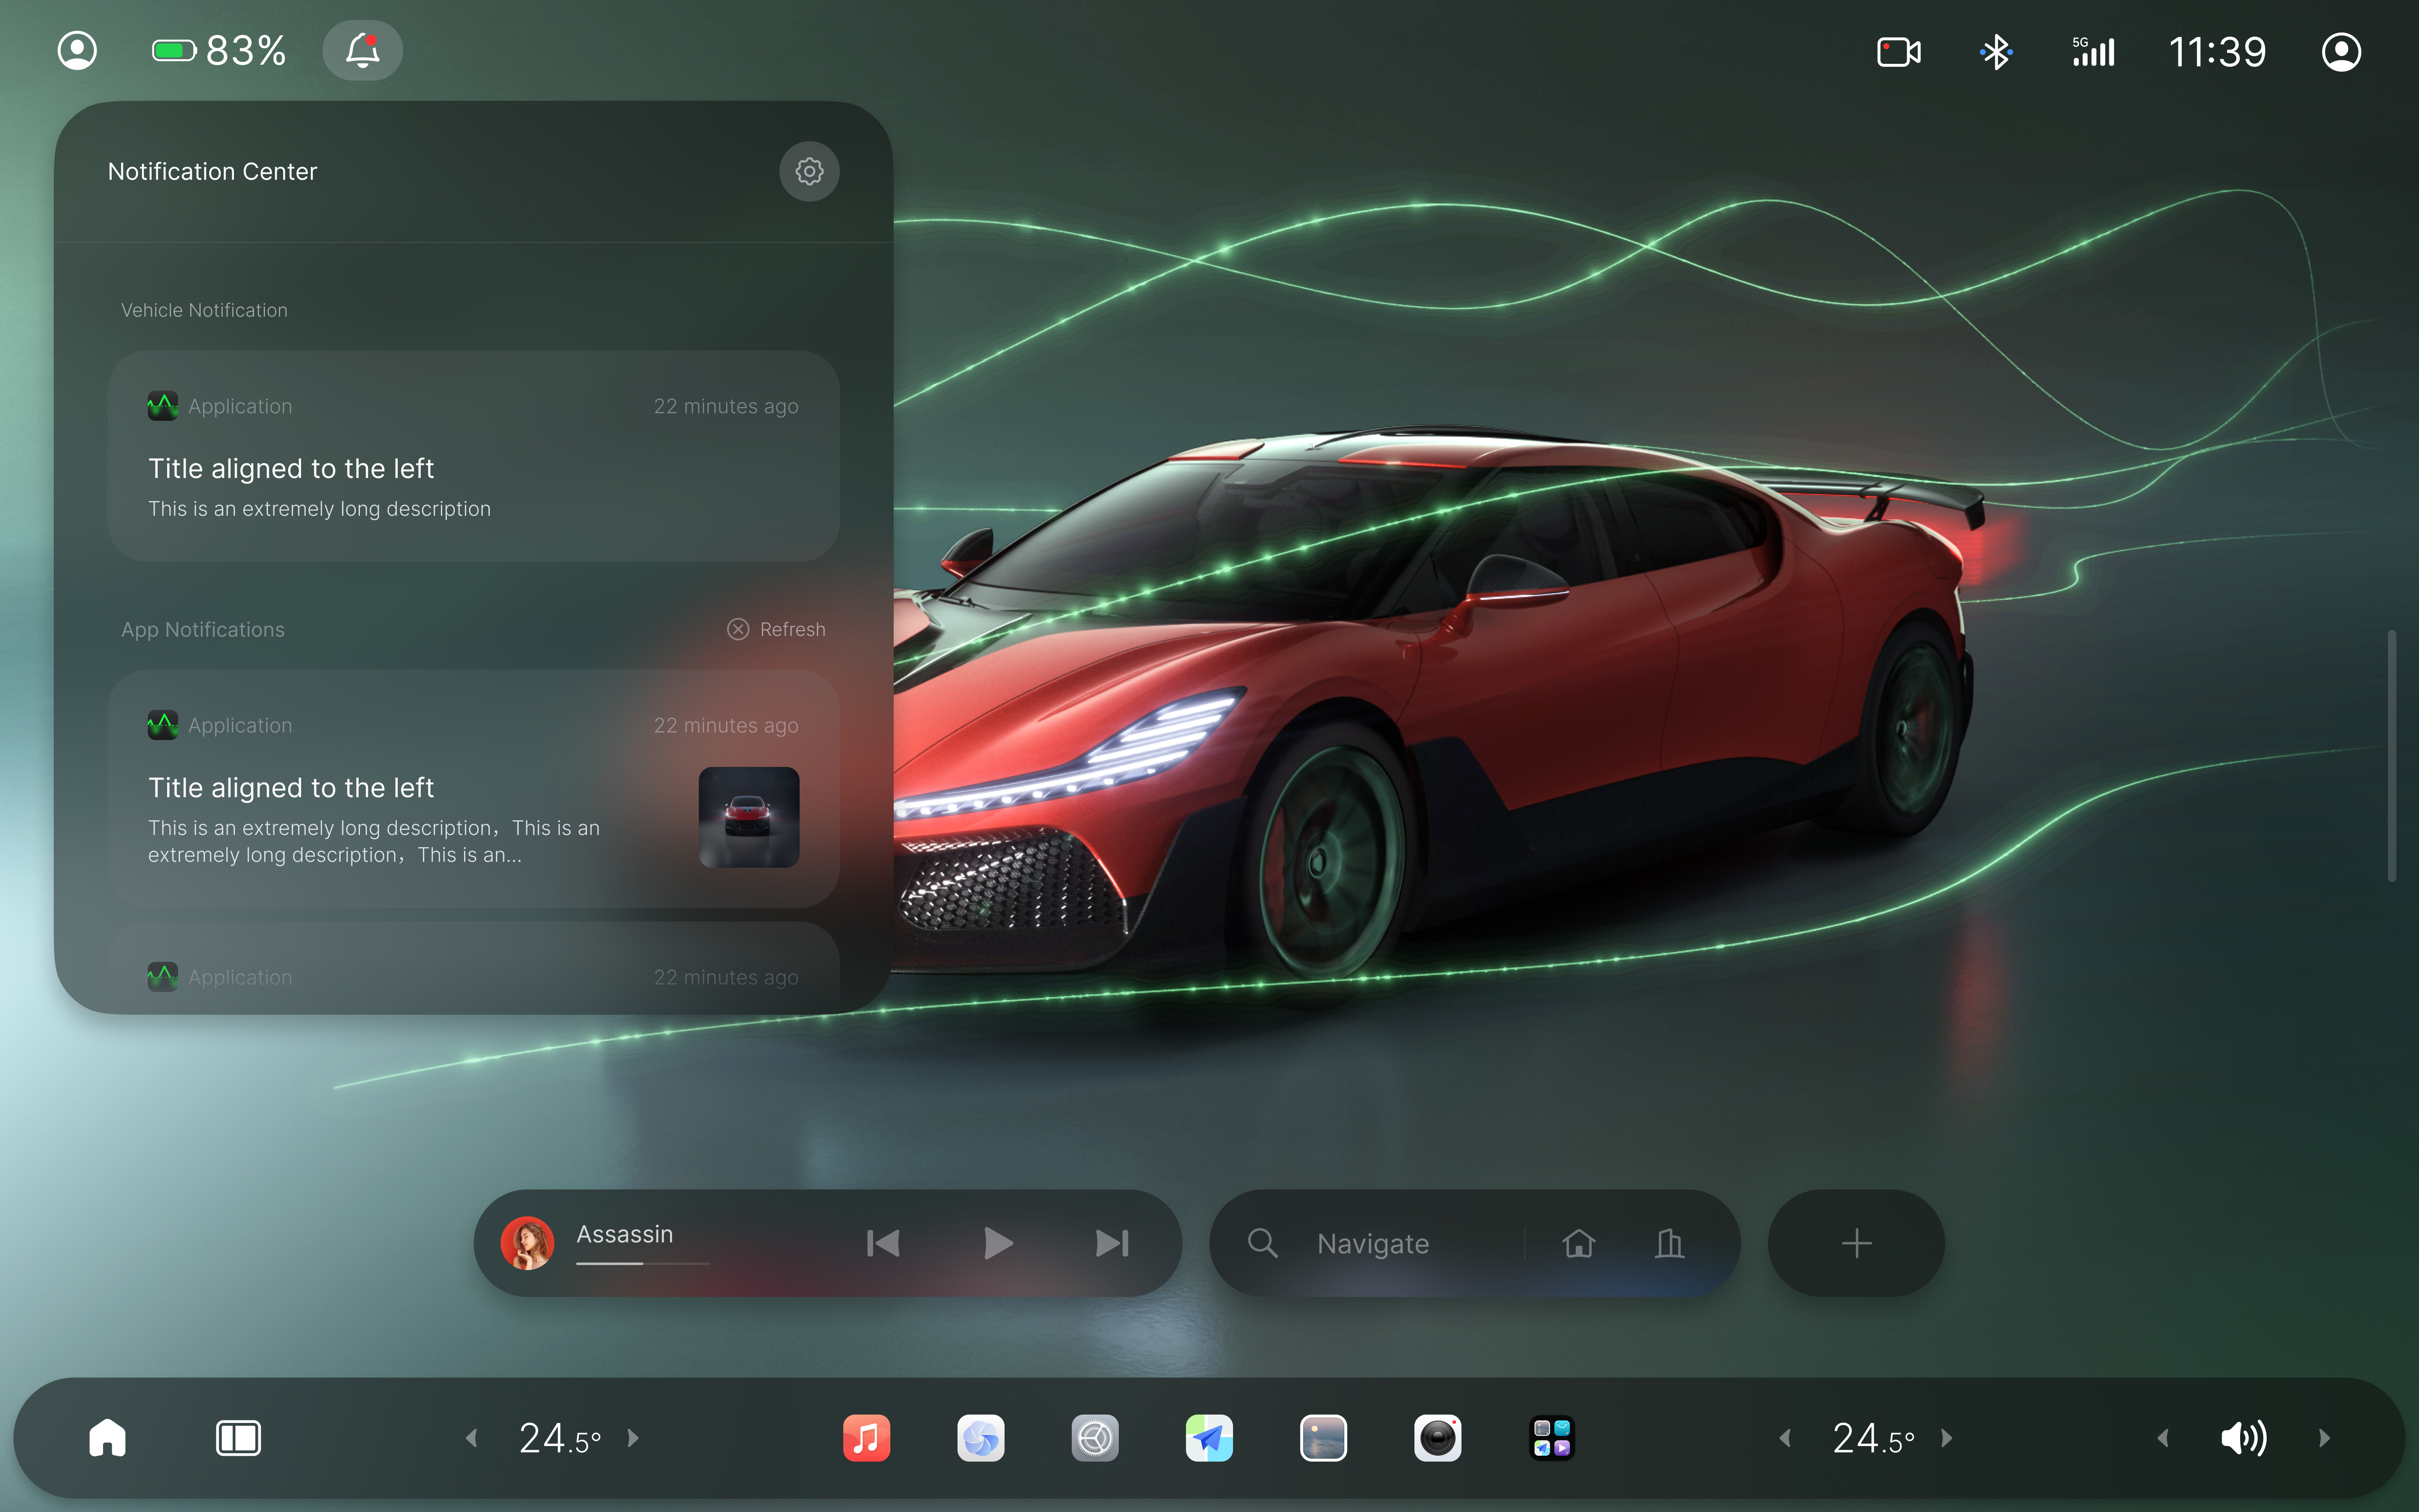Click the Navigate search field

pyautogui.click(x=1373, y=1243)
